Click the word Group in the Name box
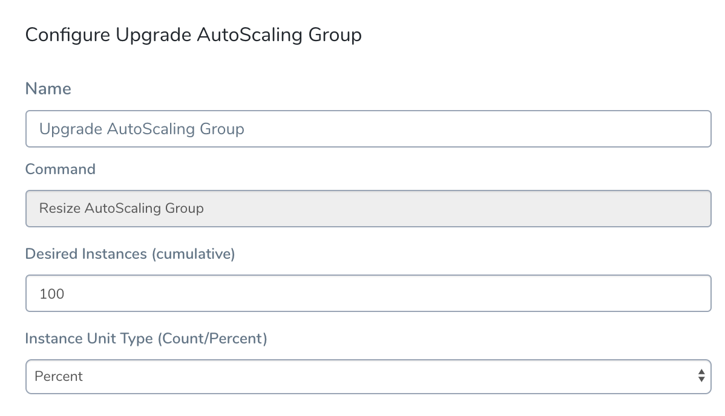The image size is (725, 416). [x=221, y=129]
